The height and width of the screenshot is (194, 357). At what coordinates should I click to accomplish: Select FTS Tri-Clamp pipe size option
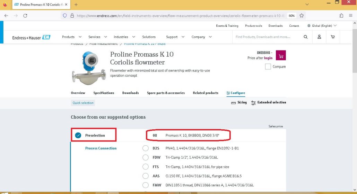(146, 167)
